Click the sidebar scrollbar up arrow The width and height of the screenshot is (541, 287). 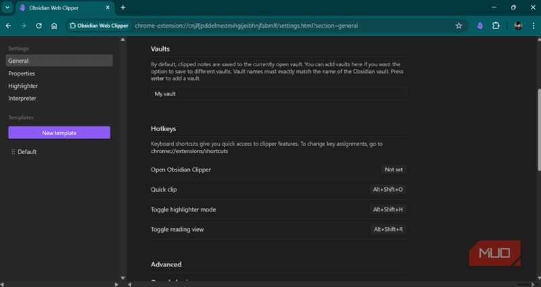[x=123, y=40]
